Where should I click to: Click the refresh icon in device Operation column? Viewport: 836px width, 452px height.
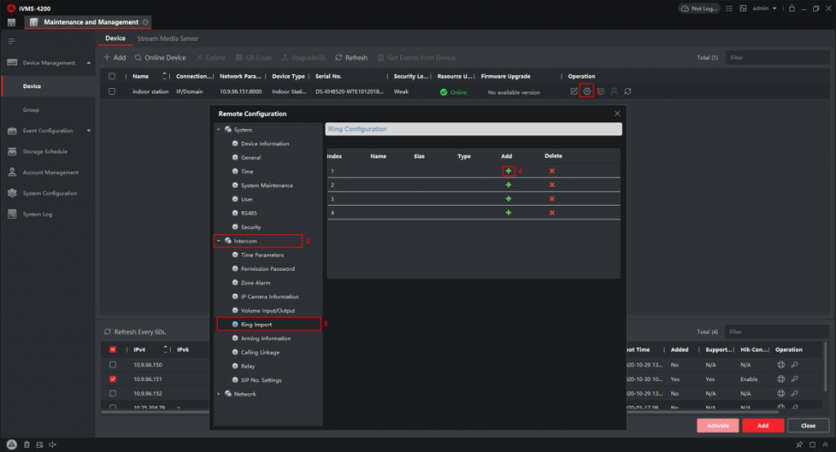pos(628,91)
